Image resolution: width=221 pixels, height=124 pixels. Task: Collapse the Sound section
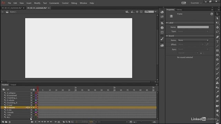(x=167, y=36)
